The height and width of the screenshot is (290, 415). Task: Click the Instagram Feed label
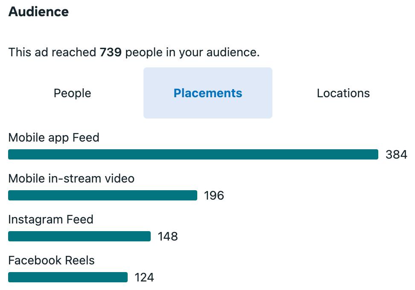51,219
